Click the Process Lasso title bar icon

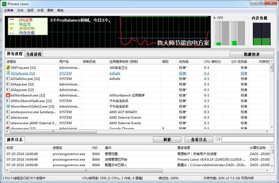5,4
